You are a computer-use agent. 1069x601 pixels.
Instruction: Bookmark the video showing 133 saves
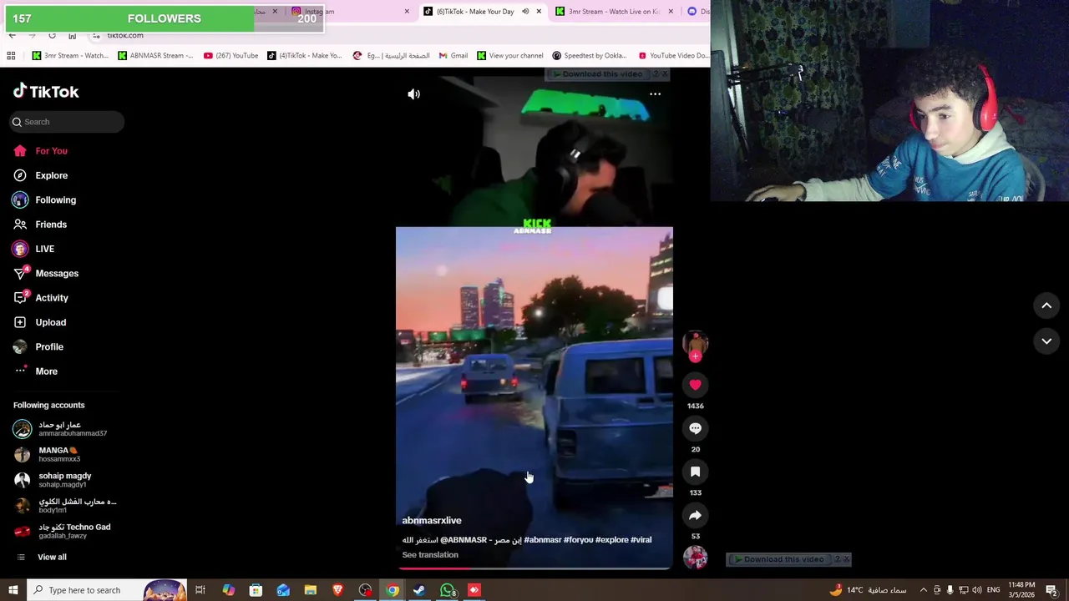pos(695,472)
